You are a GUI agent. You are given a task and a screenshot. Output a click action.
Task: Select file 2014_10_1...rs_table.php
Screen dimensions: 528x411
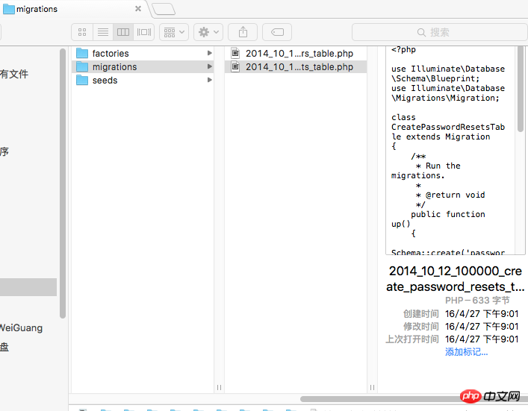pos(296,53)
